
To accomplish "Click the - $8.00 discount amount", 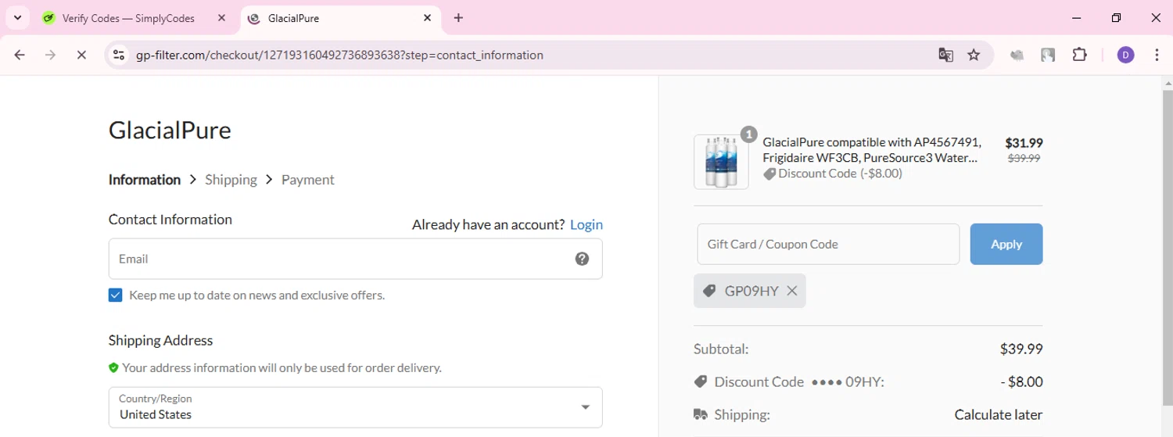I will pyautogui.click(x=1022, y=381).
